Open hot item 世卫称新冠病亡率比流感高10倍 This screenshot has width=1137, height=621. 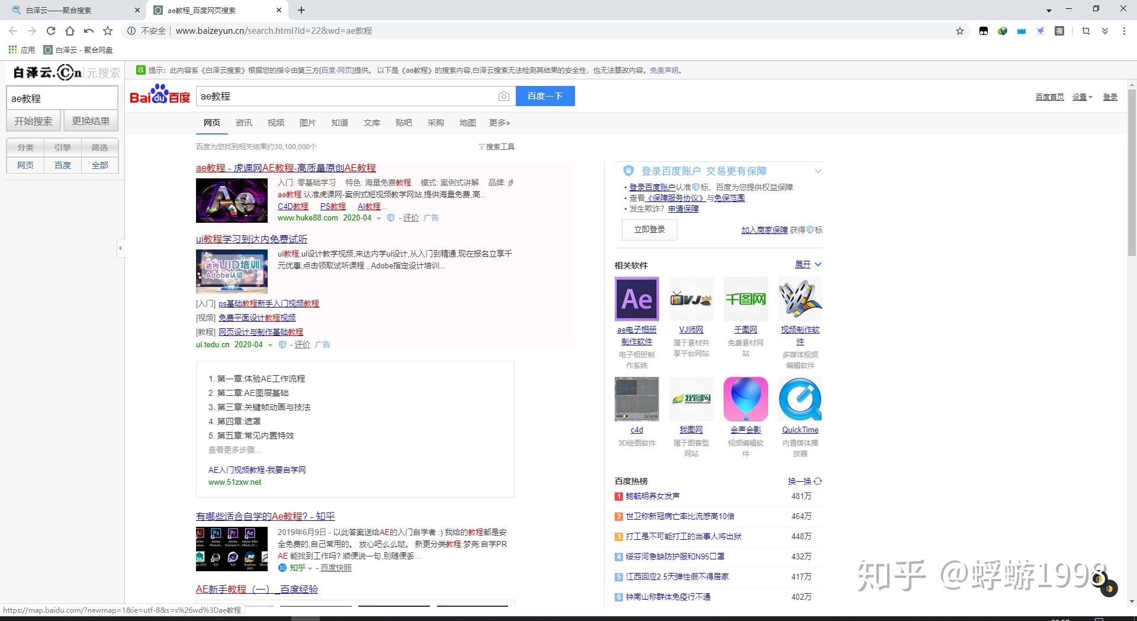pyautogui.click(x=680, y=516)
